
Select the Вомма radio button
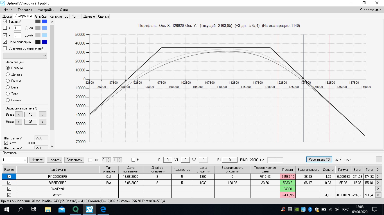point(8,100)
